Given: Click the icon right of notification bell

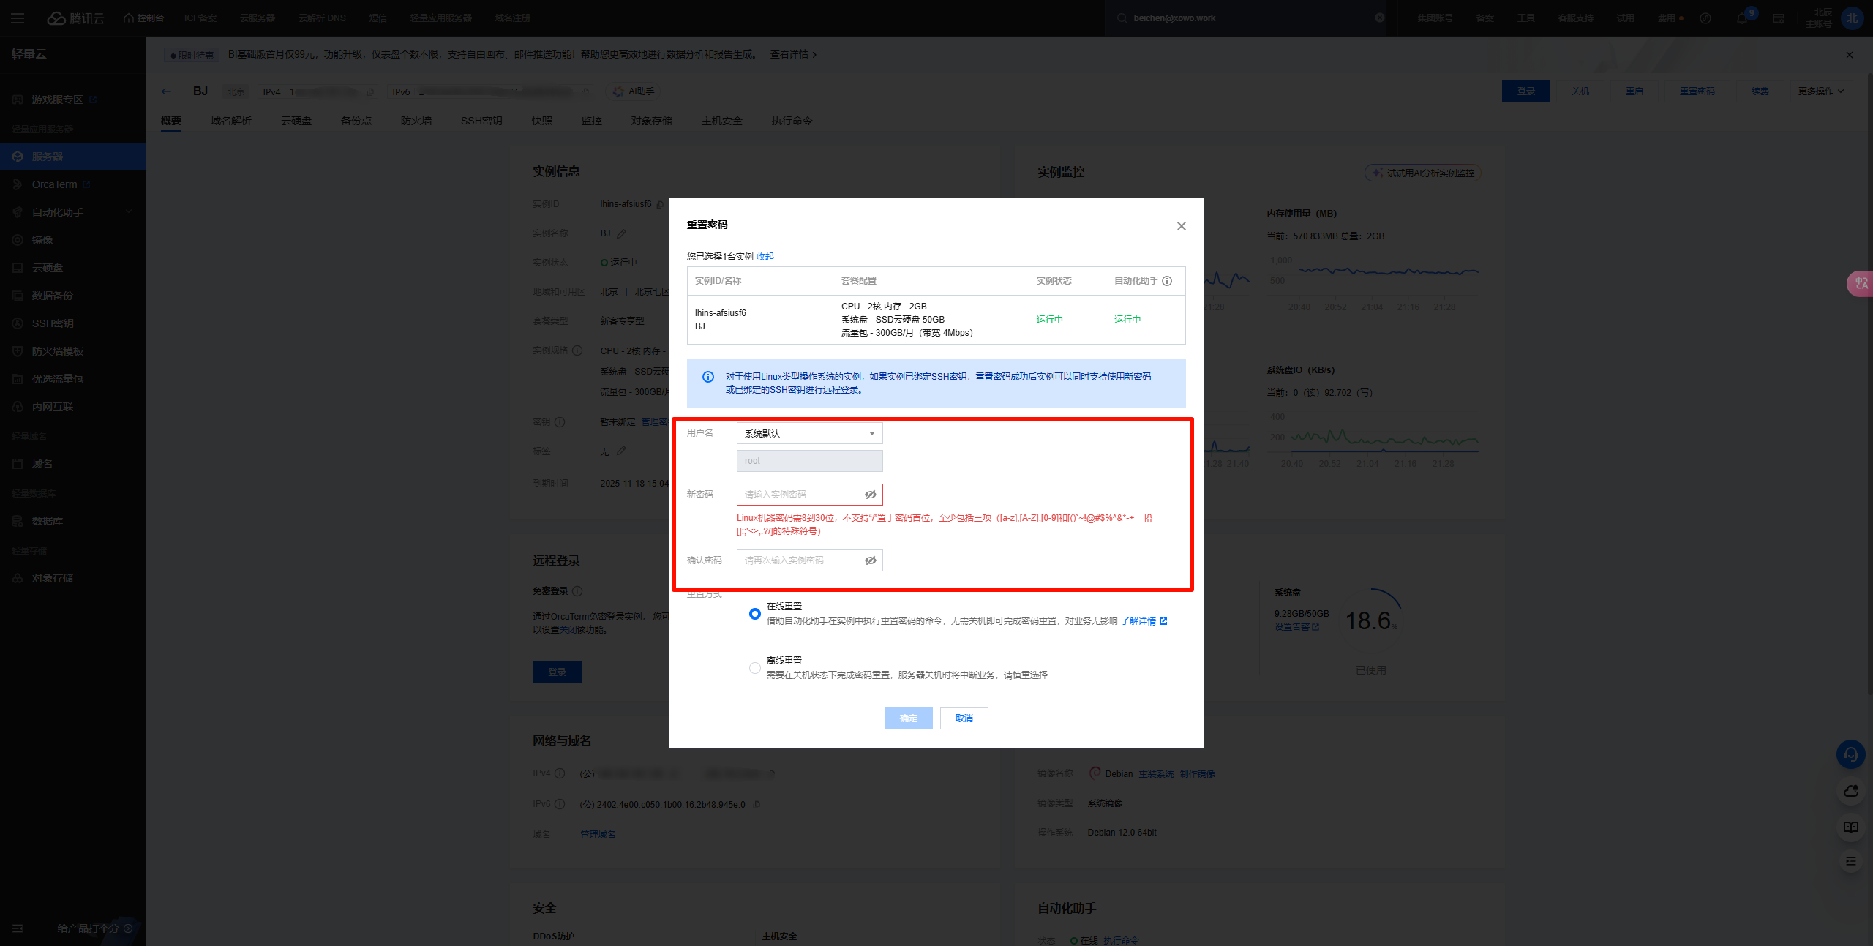Looking at the screenshot, I should click(1779, 18).
